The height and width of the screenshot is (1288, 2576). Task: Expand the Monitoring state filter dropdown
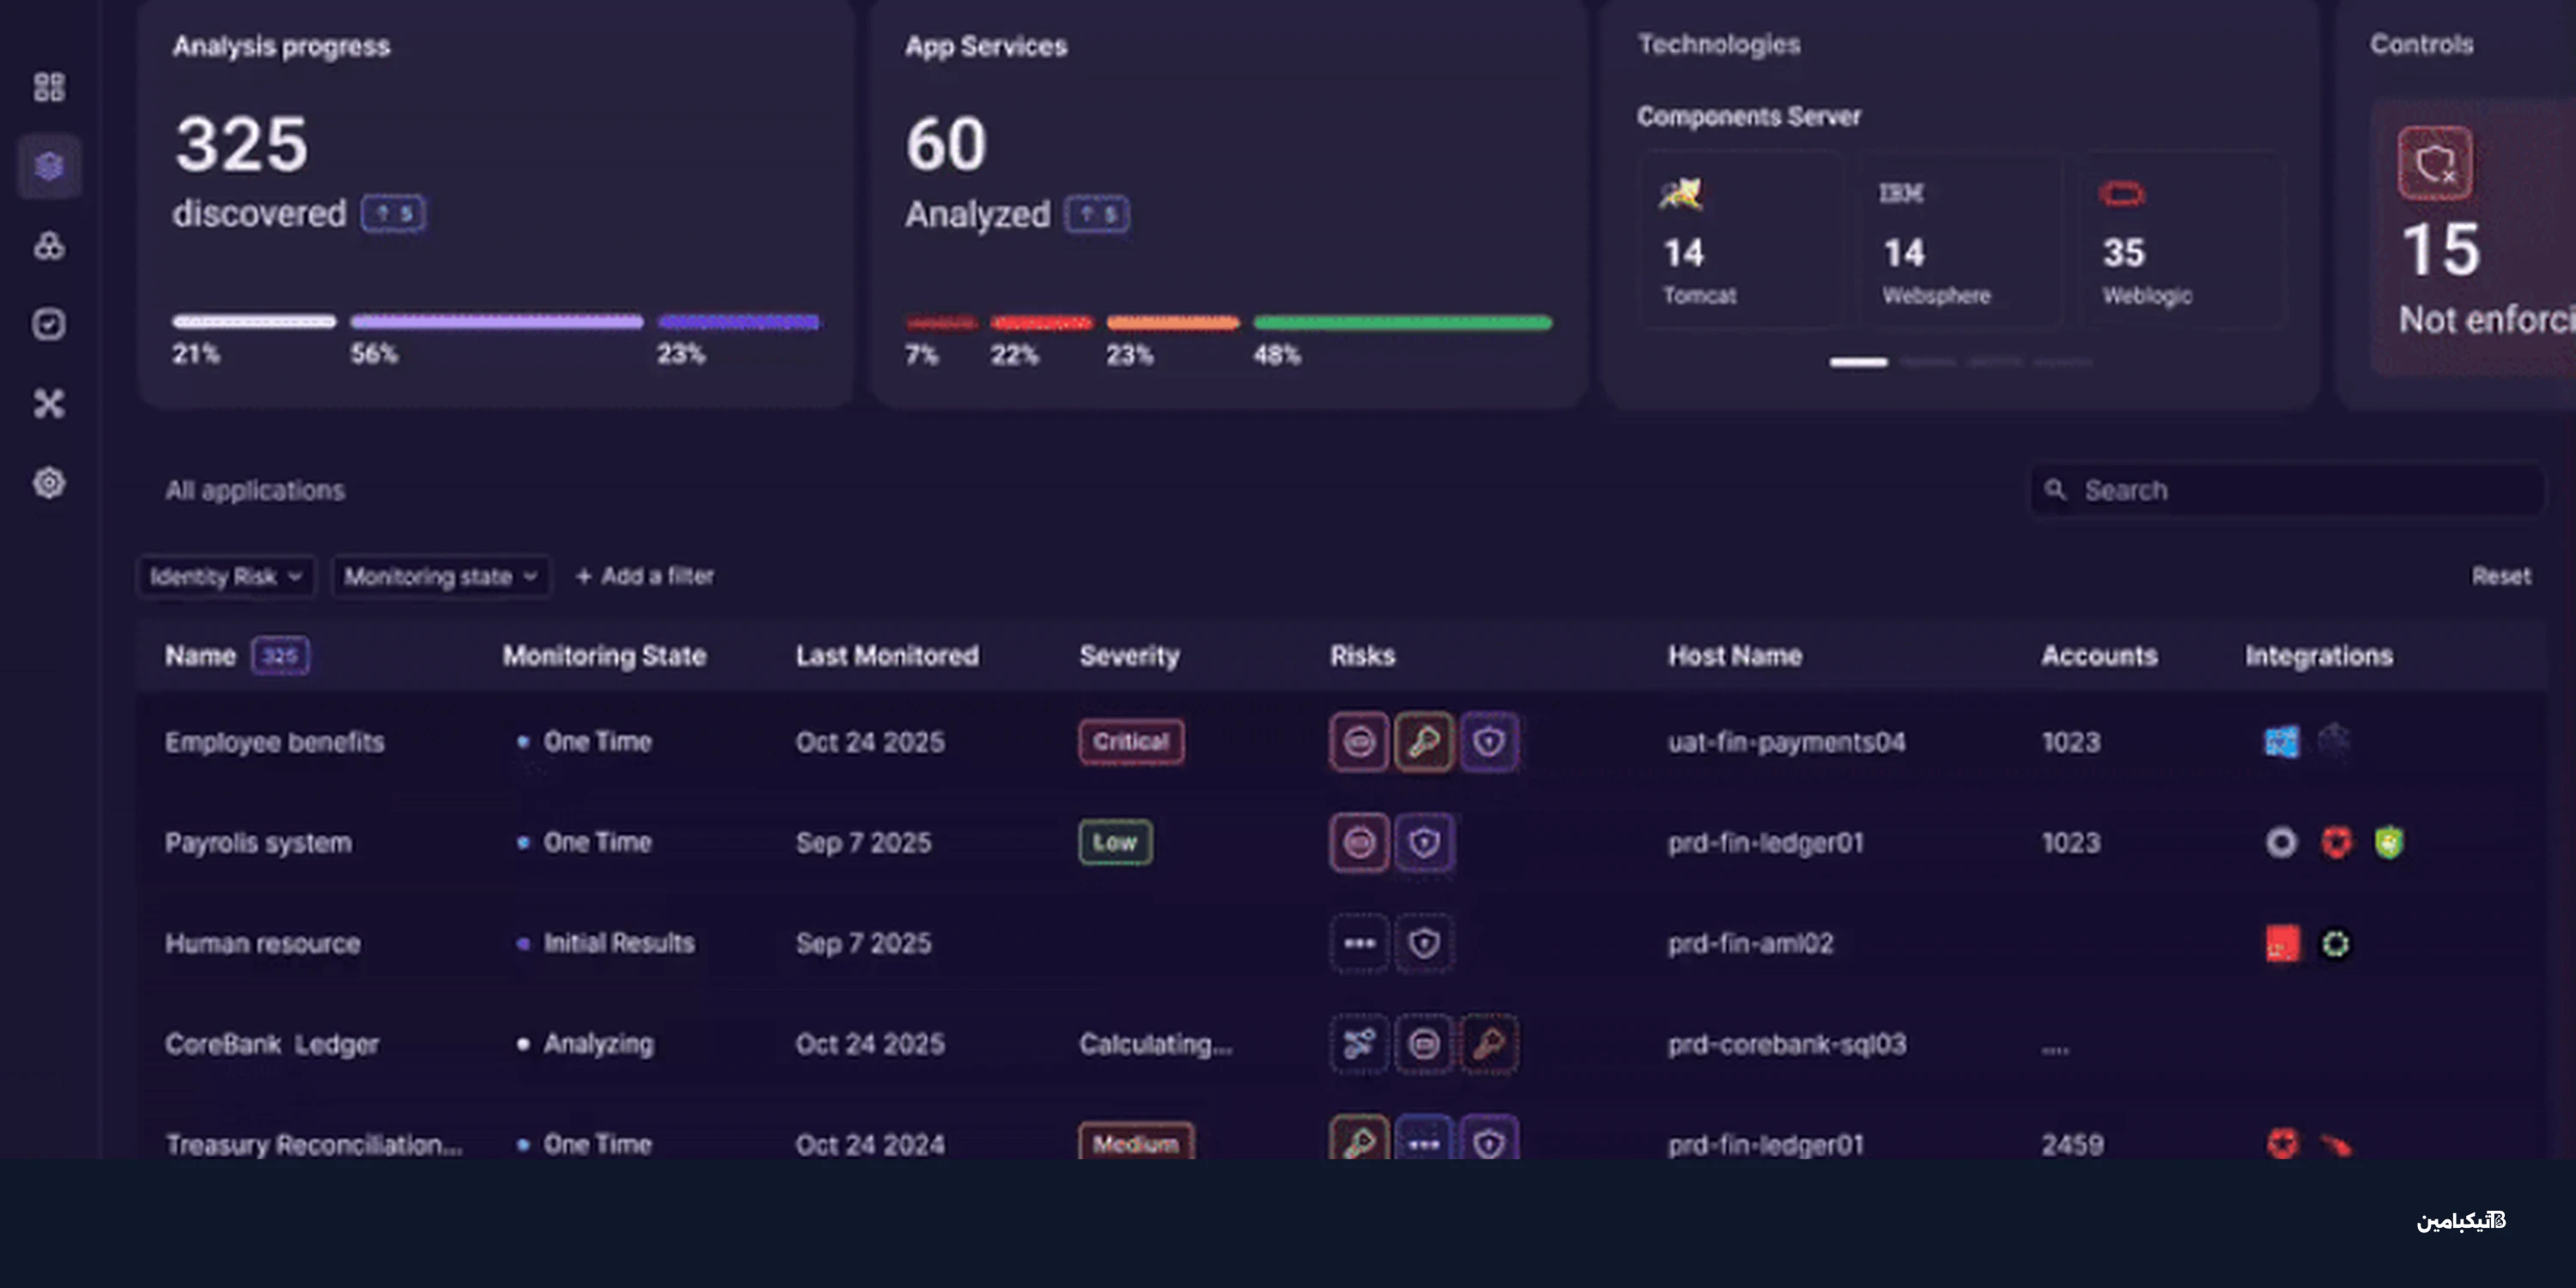tap(441, 577)
